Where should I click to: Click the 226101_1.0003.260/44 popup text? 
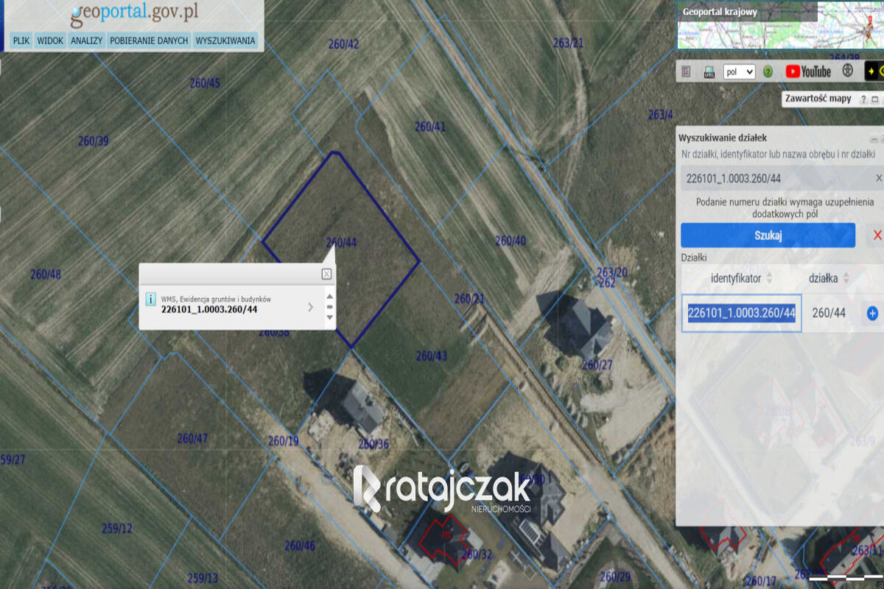tap(209, 309)
